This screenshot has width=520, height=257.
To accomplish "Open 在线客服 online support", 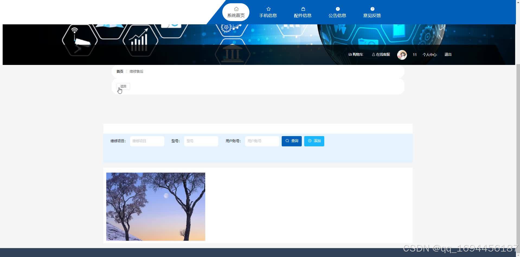I will tap(381, 55).
